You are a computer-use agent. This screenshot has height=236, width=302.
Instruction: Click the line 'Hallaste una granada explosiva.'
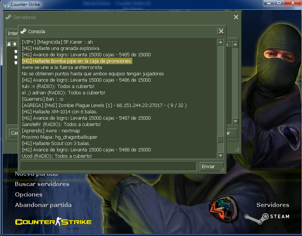point(61,48)
